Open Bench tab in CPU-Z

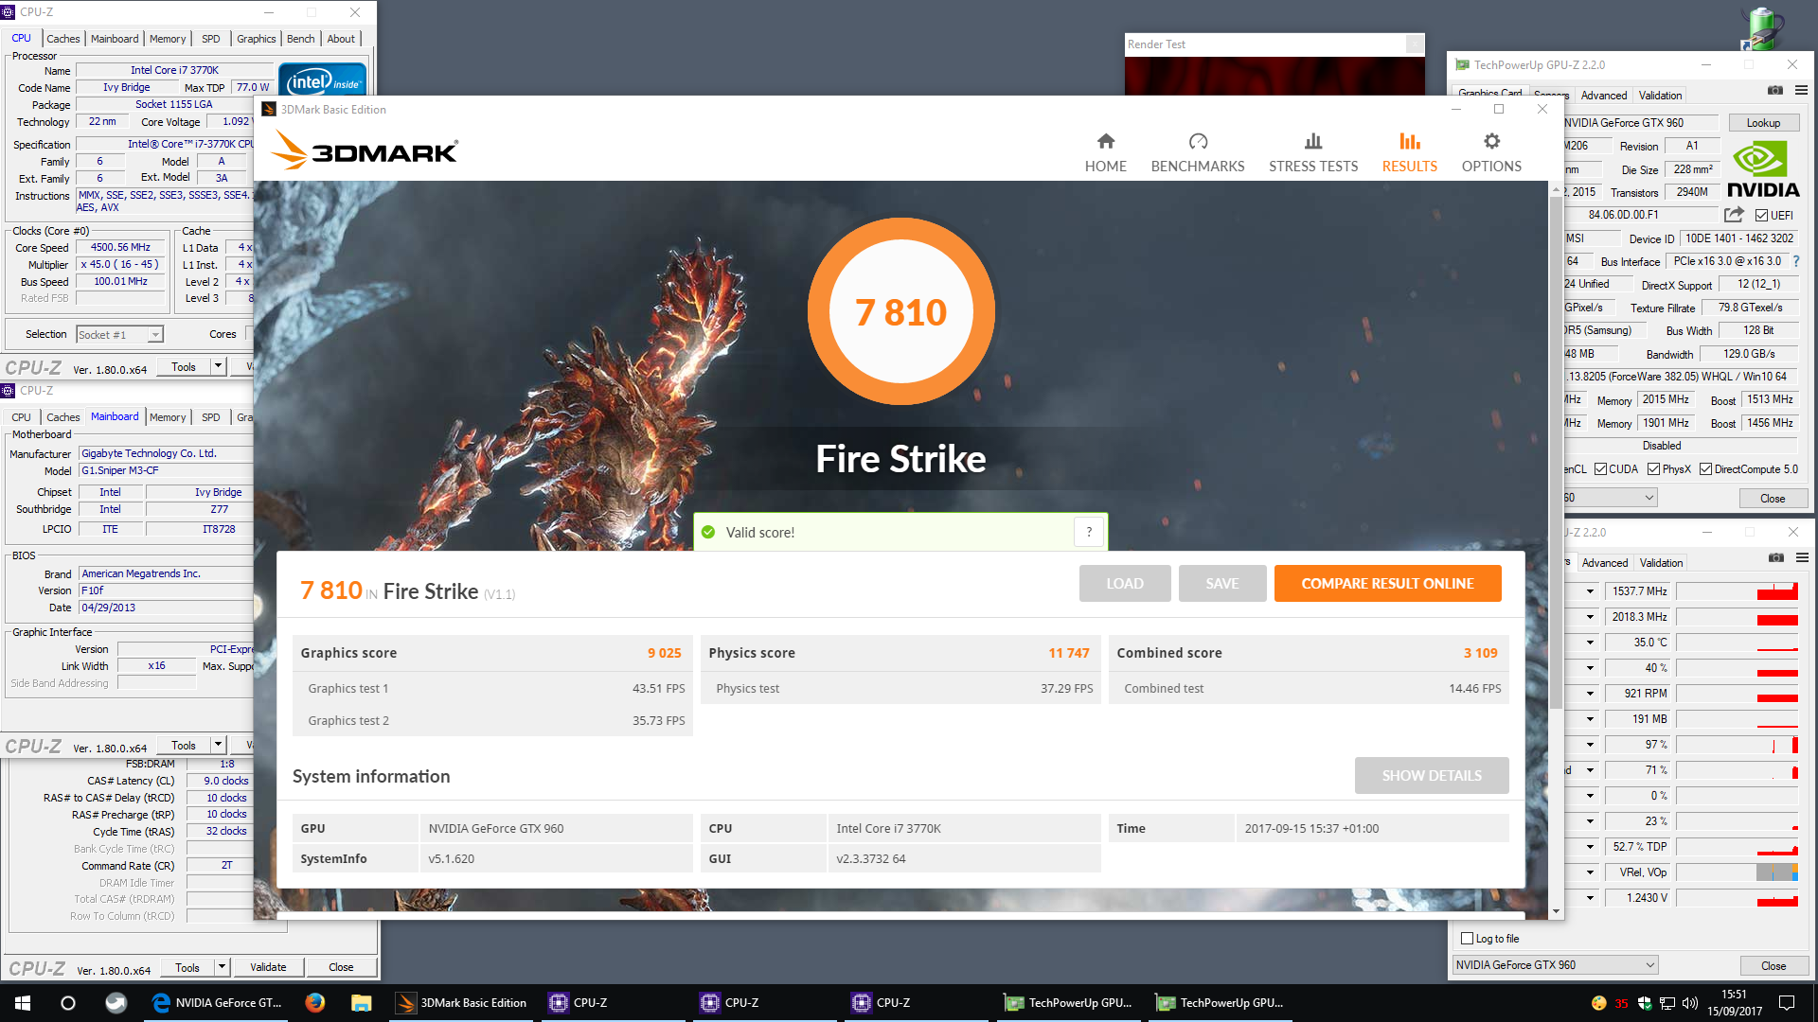click(x=301, y=39)
